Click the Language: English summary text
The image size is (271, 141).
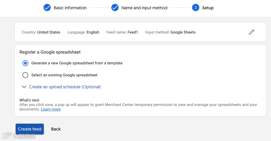tap(83, 32)
